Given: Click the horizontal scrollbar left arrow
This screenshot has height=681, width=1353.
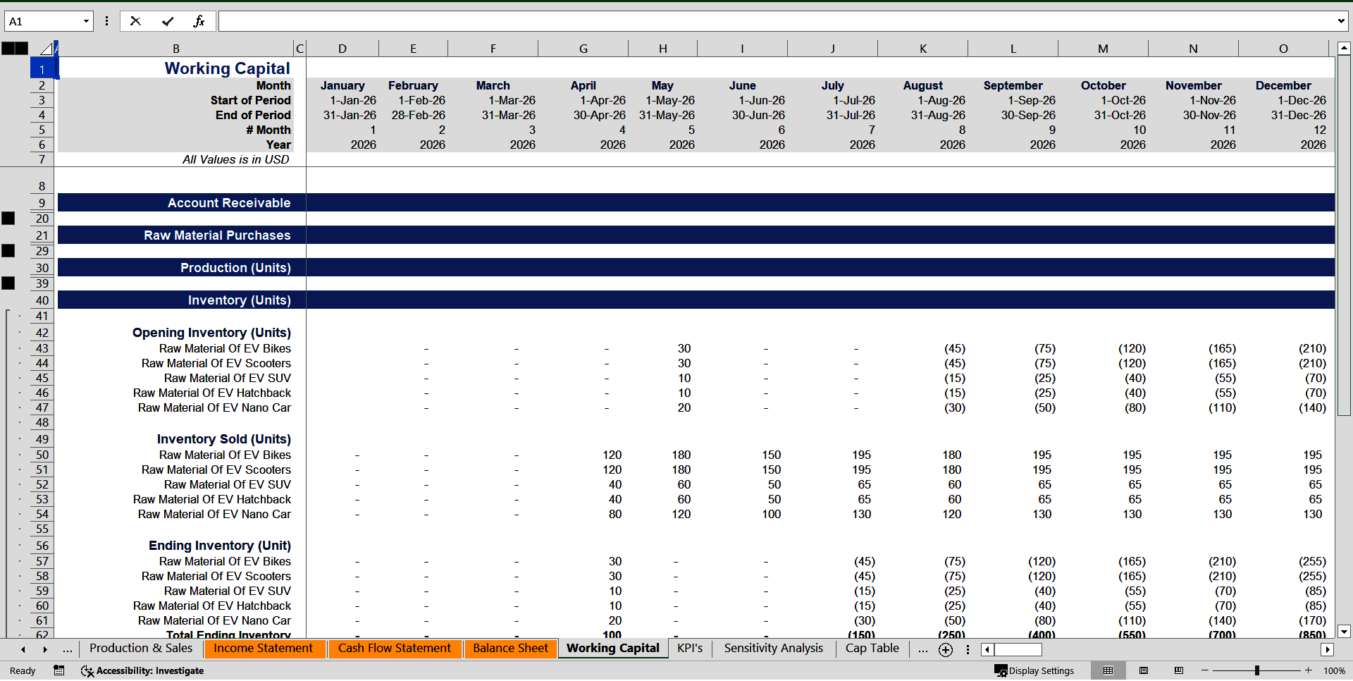Looking at the screenshot, I should (987, 649).
